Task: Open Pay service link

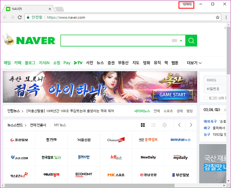Action: click(x=67, y=63)
